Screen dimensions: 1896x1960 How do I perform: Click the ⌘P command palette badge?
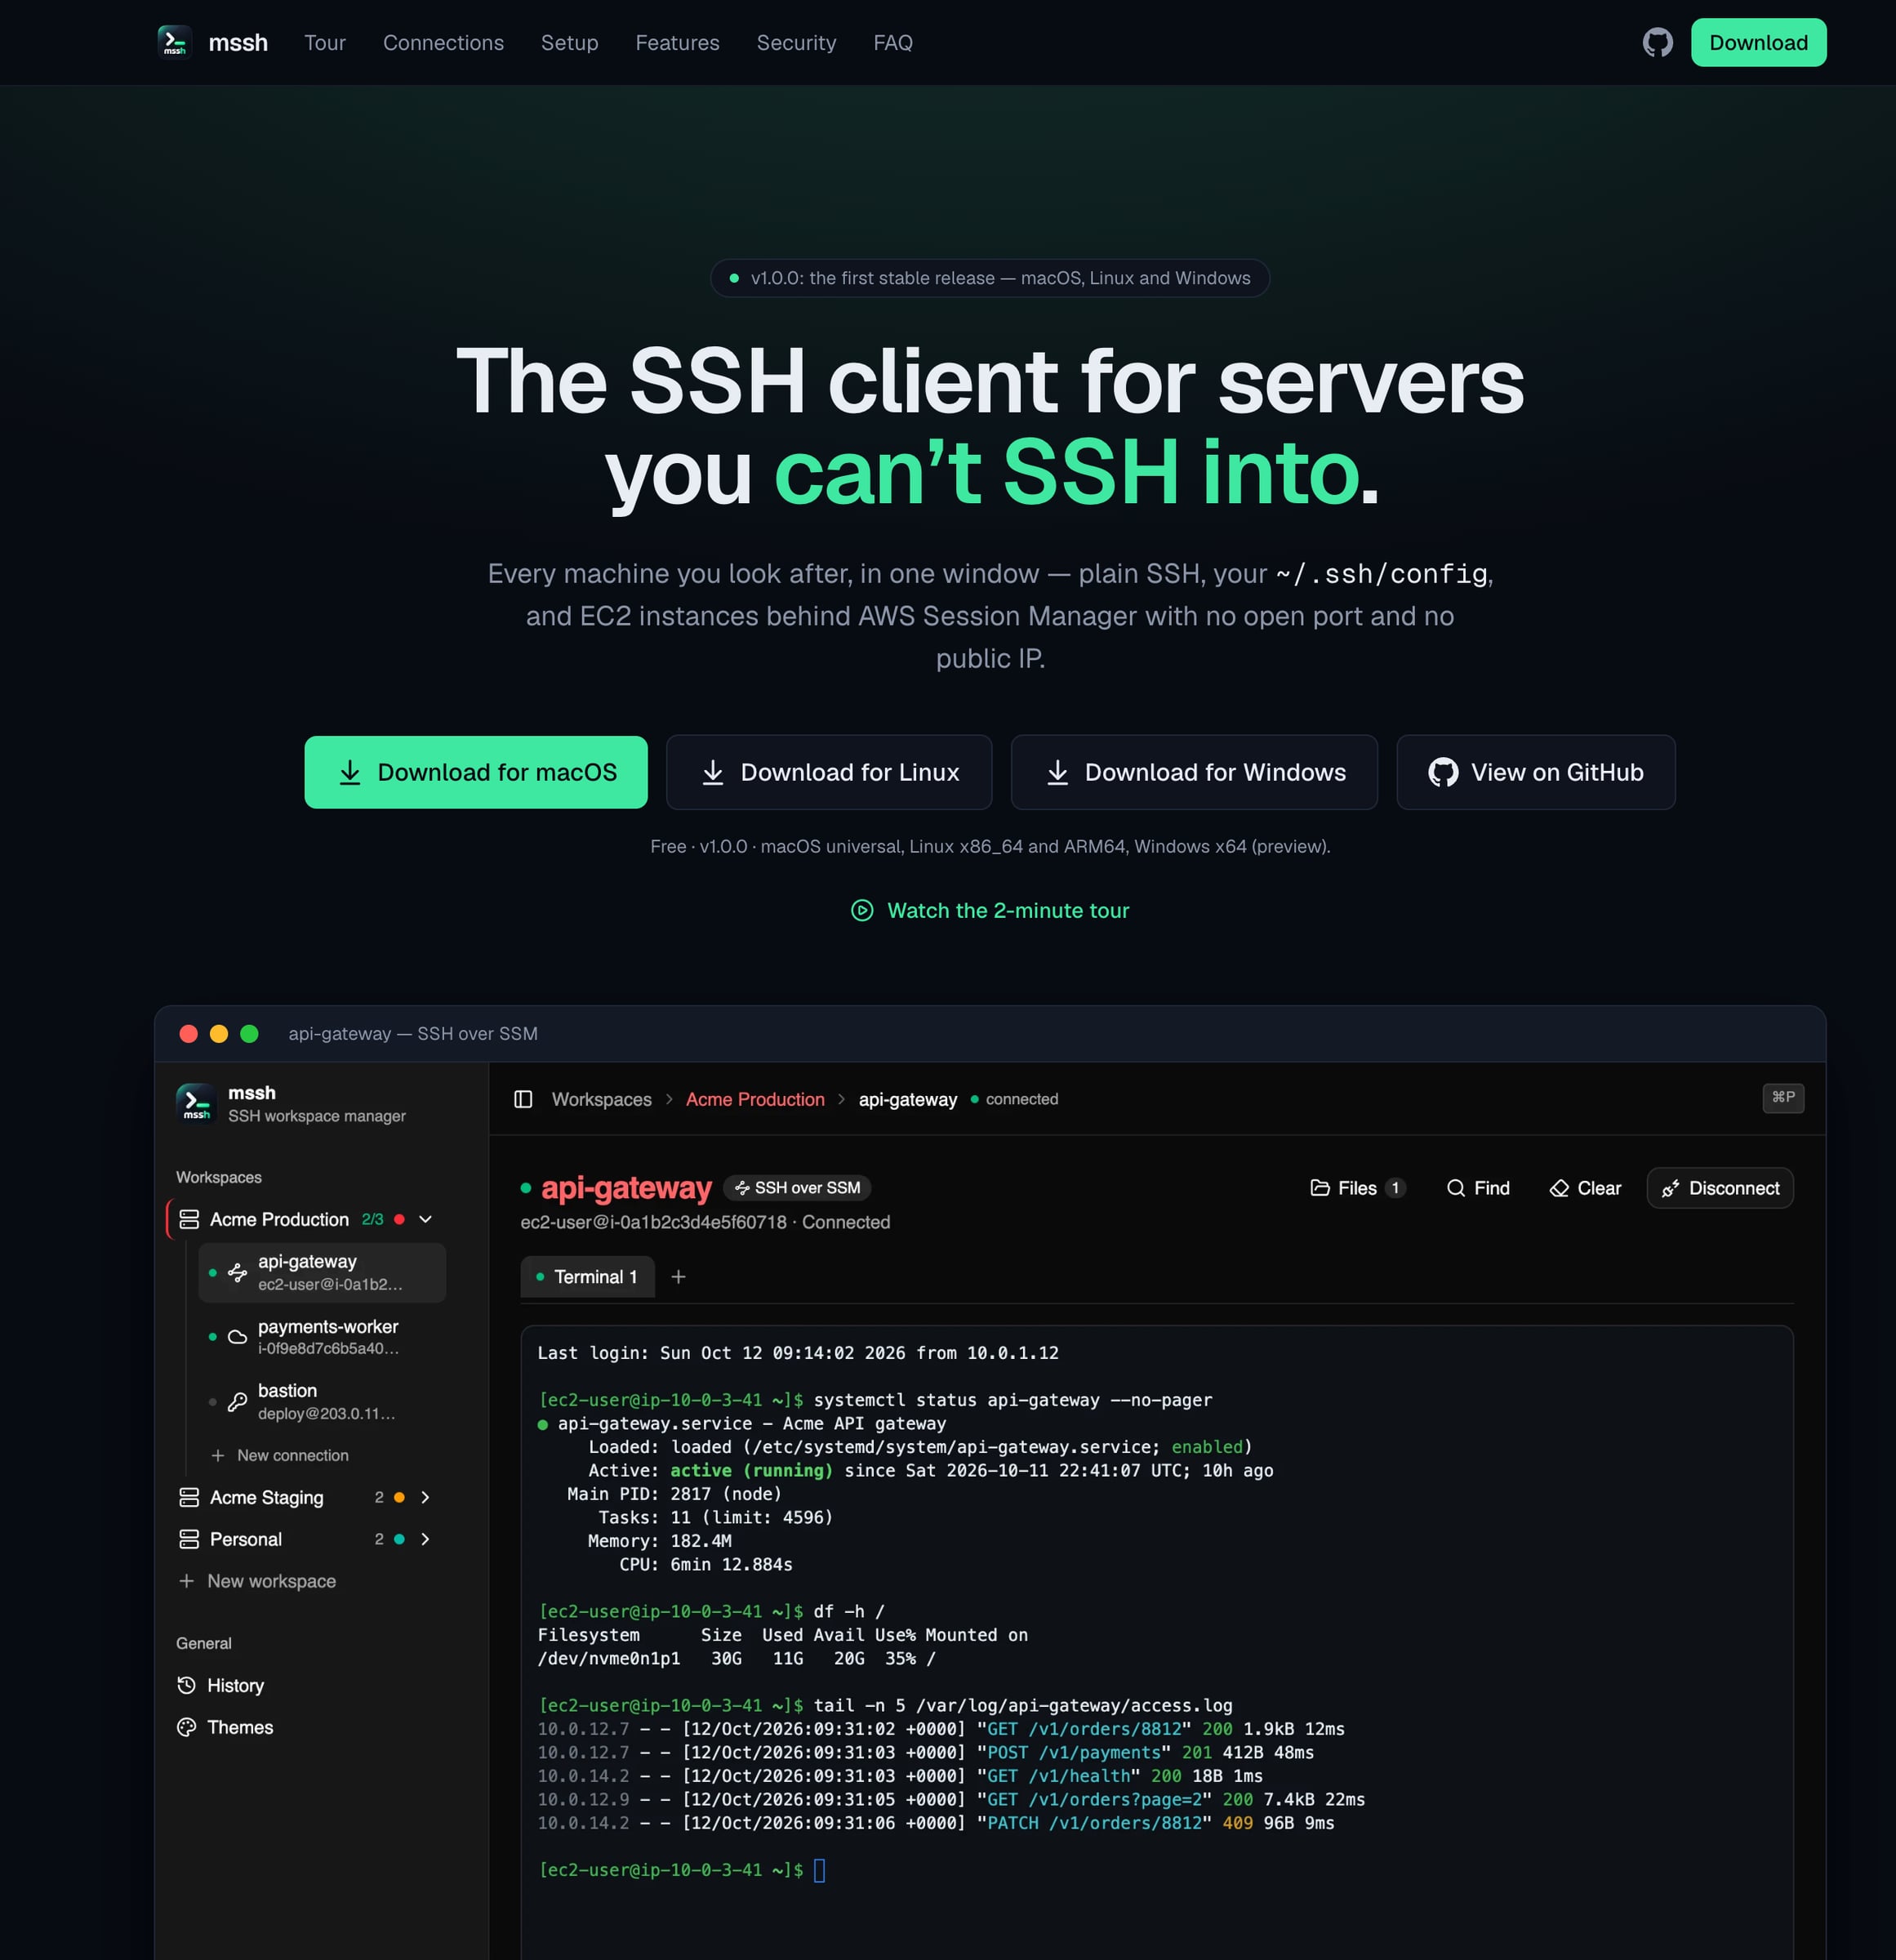1783,1097
